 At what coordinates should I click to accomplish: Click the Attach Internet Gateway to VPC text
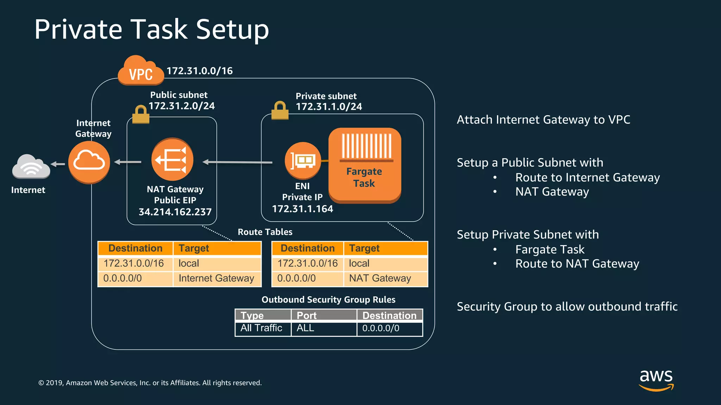[543, 120]
